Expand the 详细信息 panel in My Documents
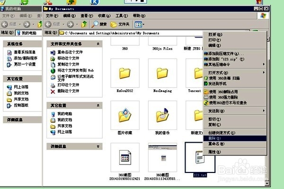284x189 pixels. point(98,146)
